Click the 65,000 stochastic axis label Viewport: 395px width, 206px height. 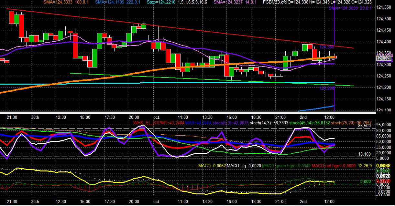click(x=384, y=136)
